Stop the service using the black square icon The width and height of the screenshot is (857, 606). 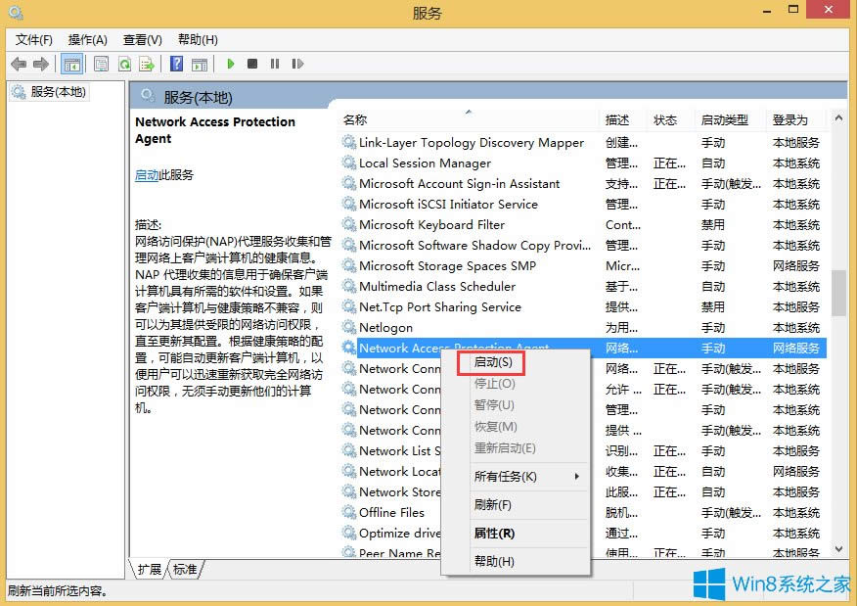pyautogui.click(x=251, y=64)
